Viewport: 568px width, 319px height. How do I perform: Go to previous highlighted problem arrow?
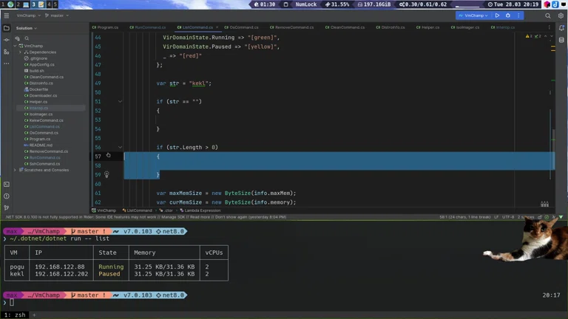[x=546, y=36]
